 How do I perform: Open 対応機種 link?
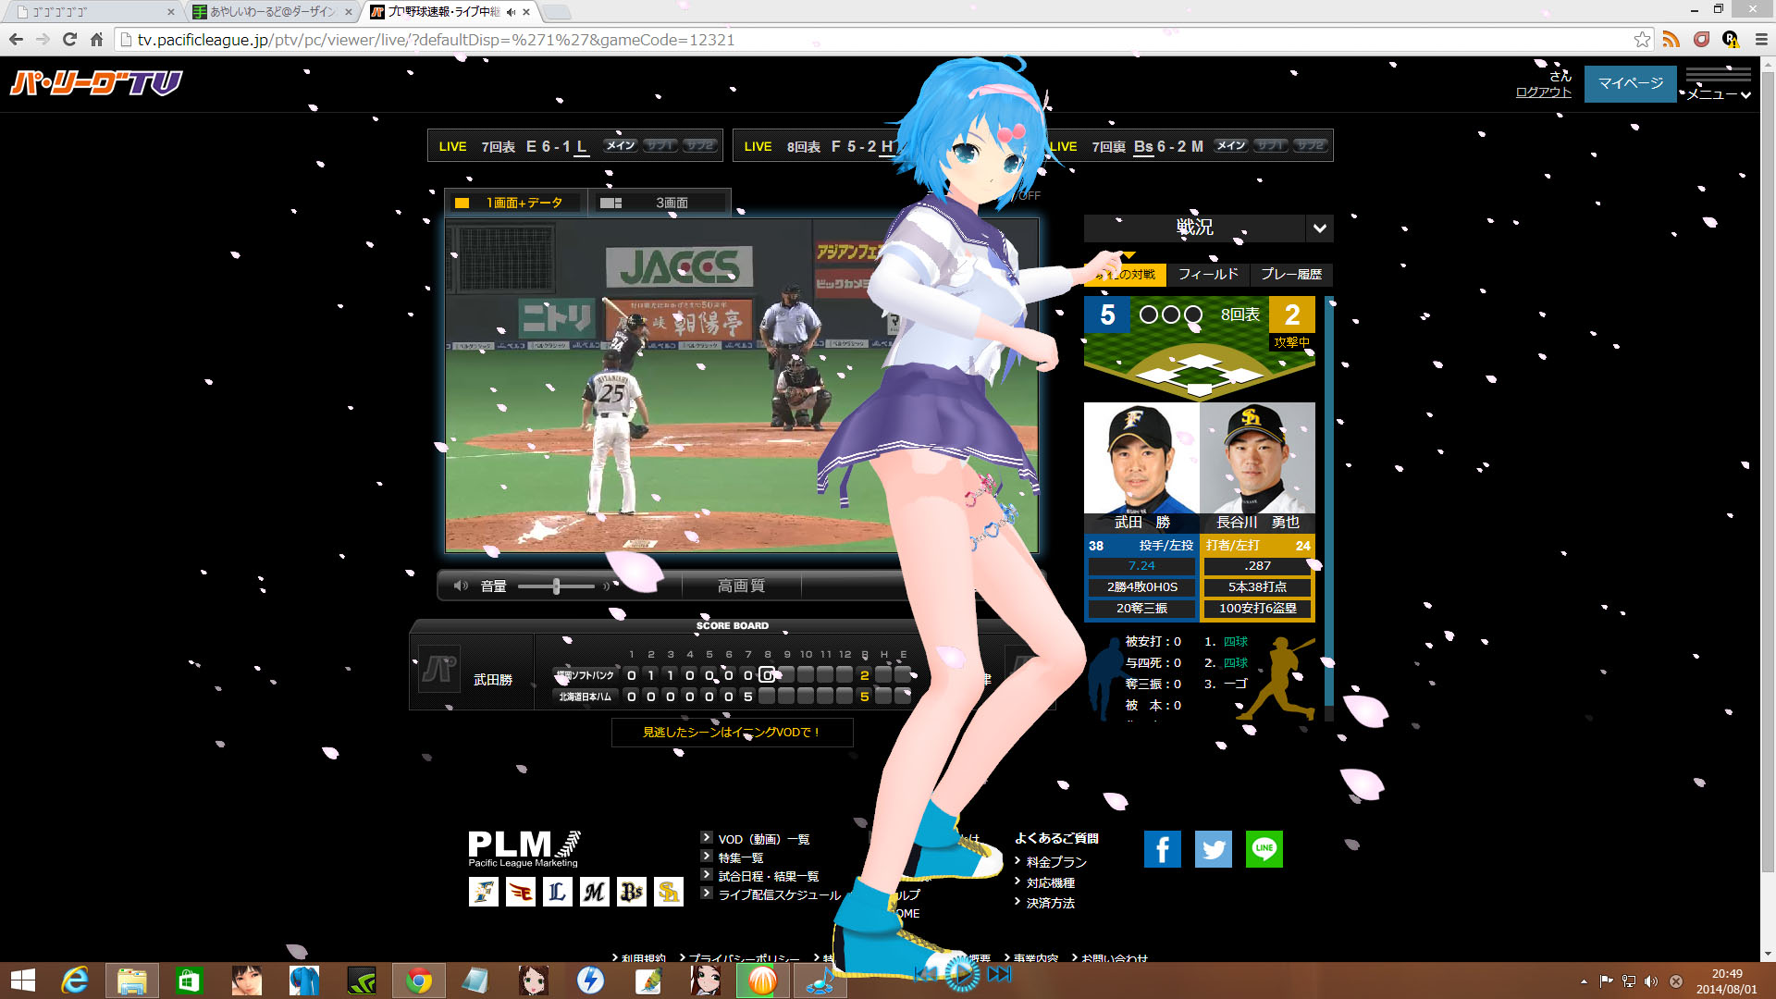1050,882
